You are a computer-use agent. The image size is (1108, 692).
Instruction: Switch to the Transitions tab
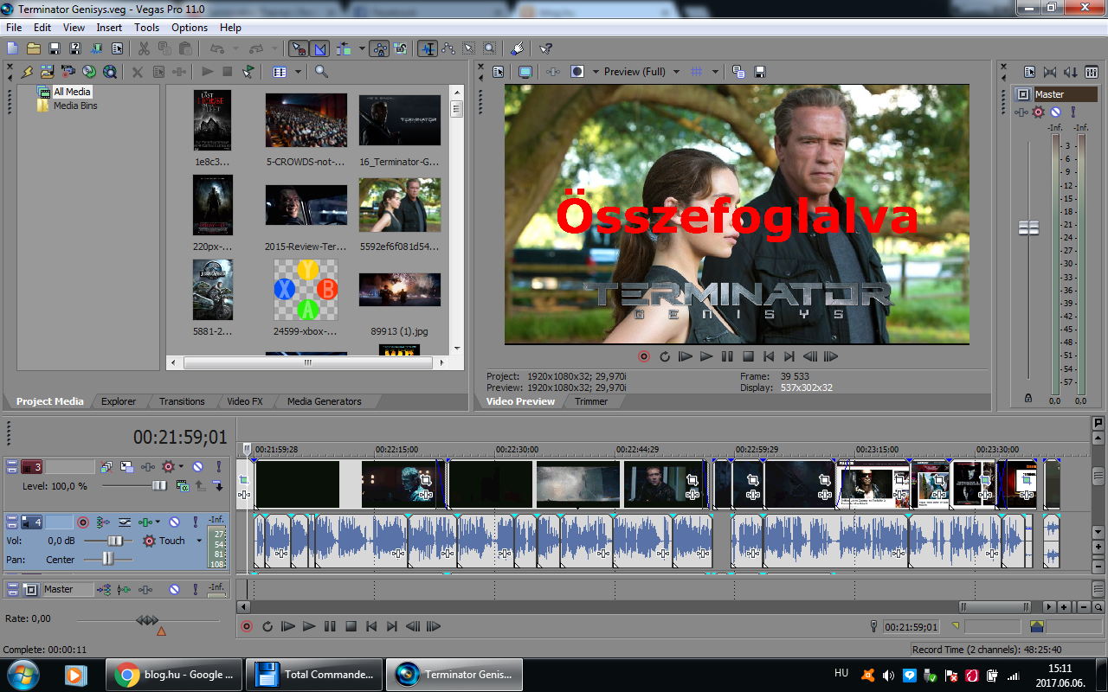[182, 401]
